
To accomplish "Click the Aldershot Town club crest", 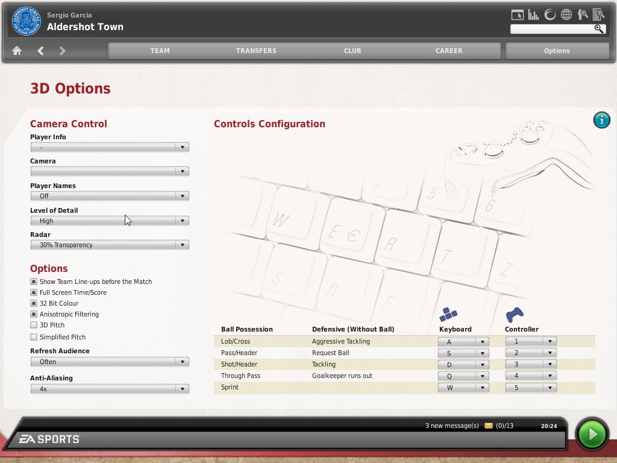I will [27, 21].
